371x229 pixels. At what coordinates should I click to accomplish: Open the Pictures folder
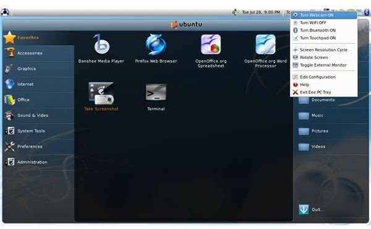[x=331, y=131]
